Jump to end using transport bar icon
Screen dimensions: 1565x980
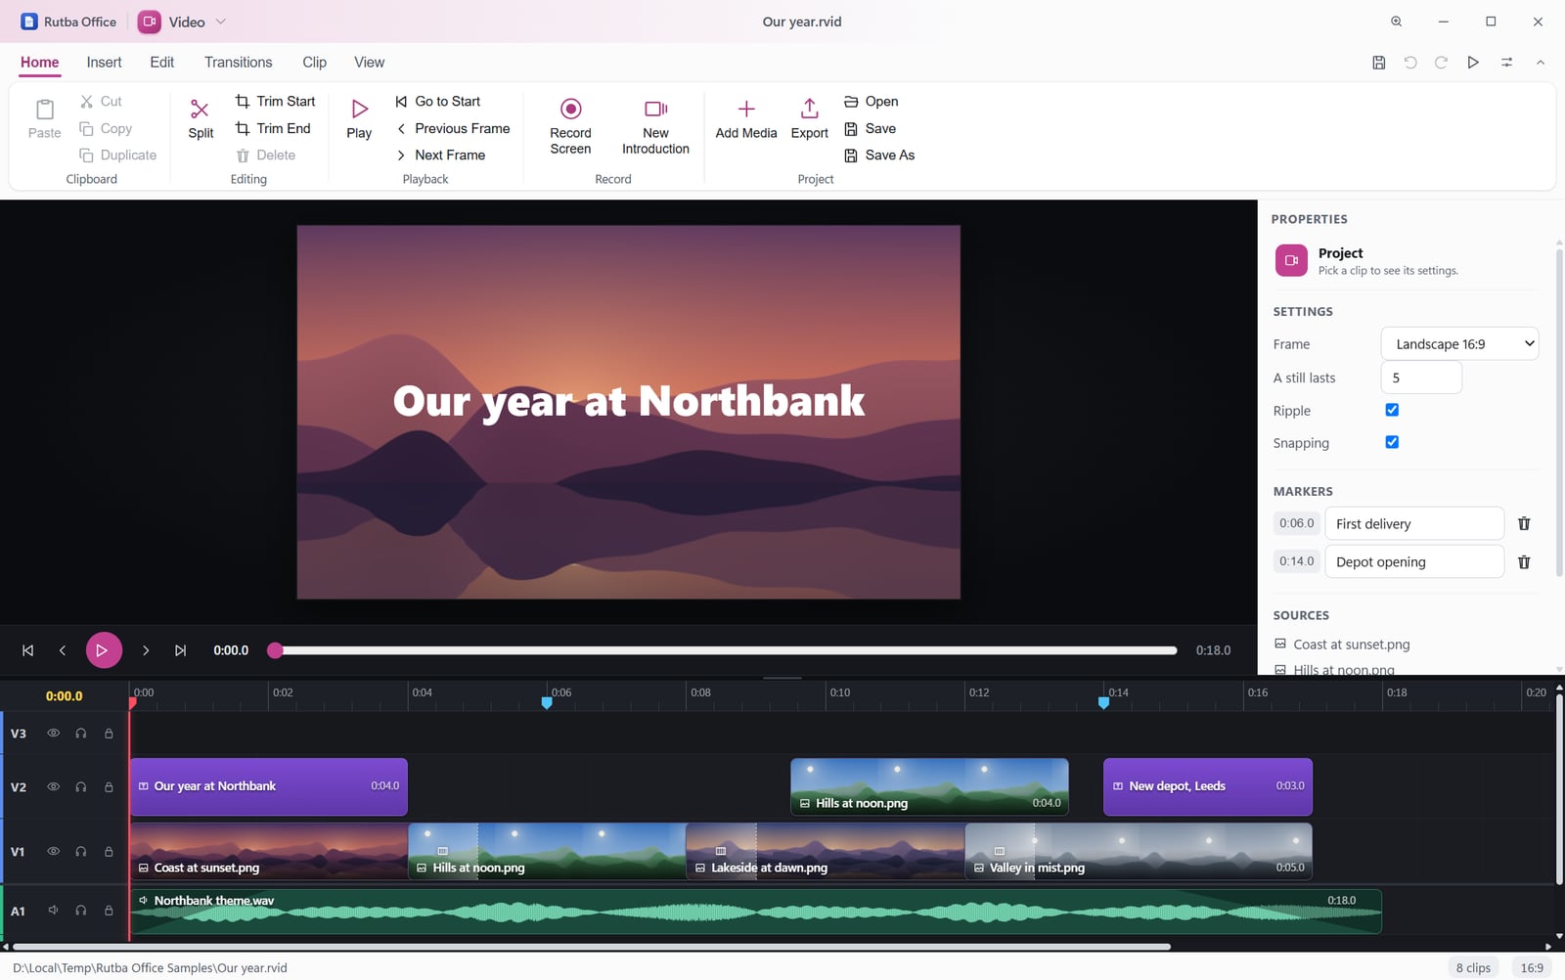(x=180, y=650)
